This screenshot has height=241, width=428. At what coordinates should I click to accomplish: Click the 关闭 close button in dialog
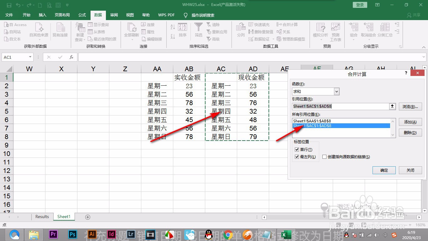click(410, 170)
